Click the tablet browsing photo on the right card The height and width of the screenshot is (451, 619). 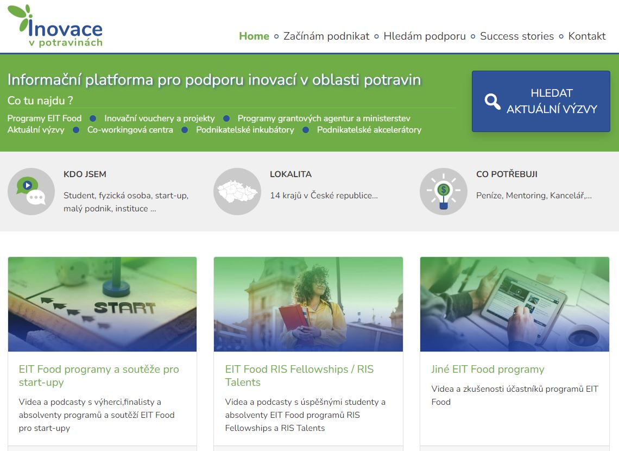click(514, 304)
